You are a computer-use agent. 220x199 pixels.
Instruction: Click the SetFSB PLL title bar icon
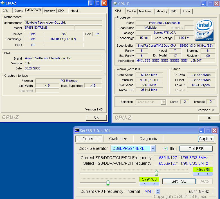click(77, 130)
